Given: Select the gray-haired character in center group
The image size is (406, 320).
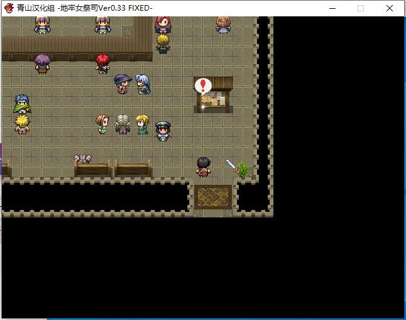Looking at the screenshot, I should point(122,124).
